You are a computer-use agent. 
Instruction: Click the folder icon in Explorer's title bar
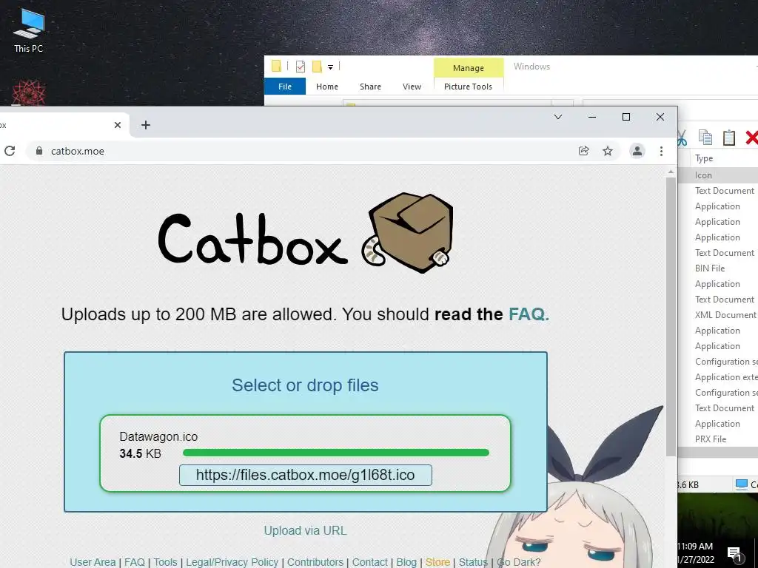277,66
